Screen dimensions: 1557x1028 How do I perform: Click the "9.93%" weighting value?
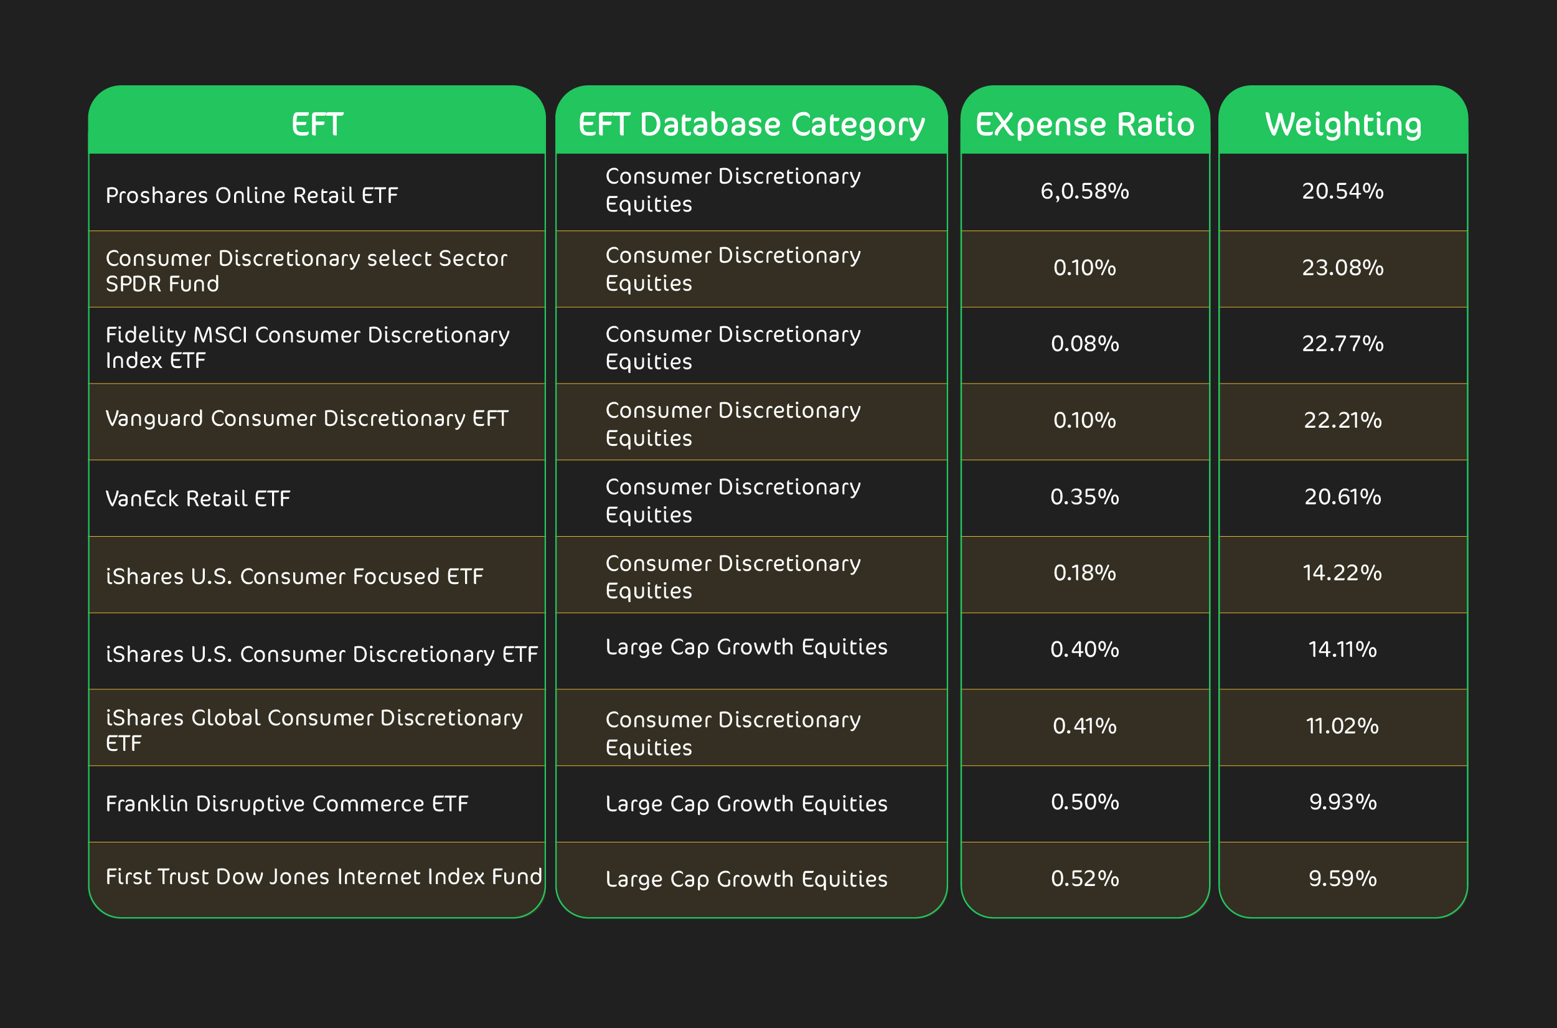tap(1343, 803)
